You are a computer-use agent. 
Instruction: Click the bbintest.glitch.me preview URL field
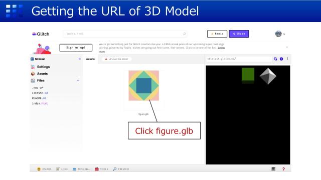point(239,59)
